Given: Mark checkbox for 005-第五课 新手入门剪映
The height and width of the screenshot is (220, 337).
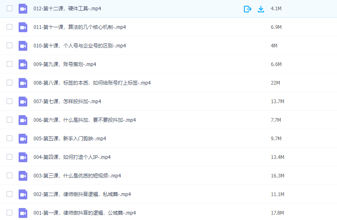Looking at the screenshot, I should (x=10, y=138).
